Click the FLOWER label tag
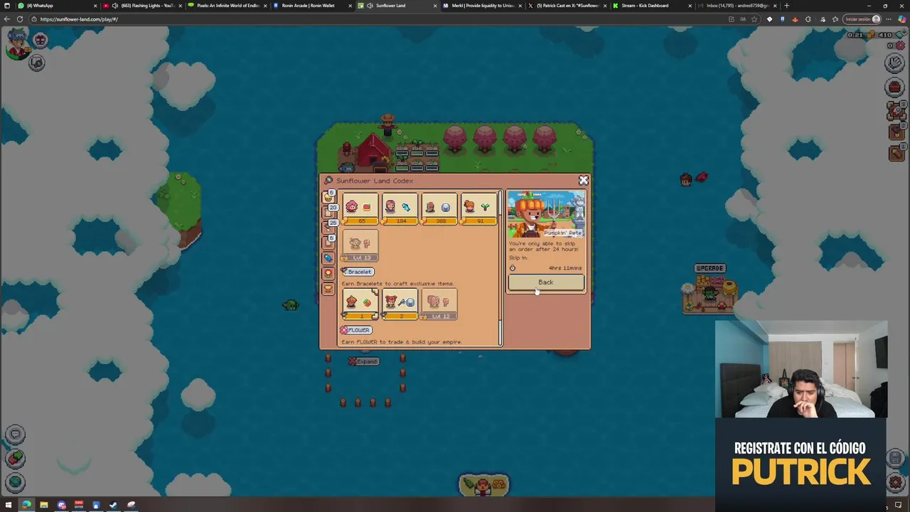910x512 pixels. point(355,330)
